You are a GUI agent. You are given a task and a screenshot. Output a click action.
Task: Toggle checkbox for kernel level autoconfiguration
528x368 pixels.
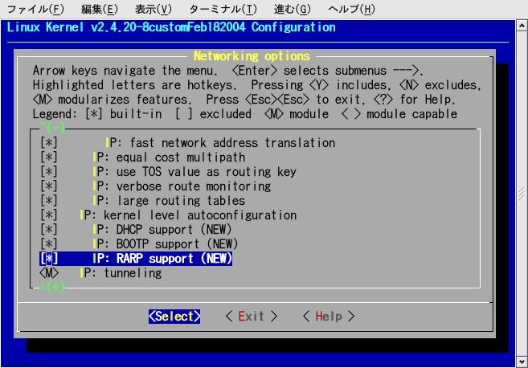click(49, 215)
